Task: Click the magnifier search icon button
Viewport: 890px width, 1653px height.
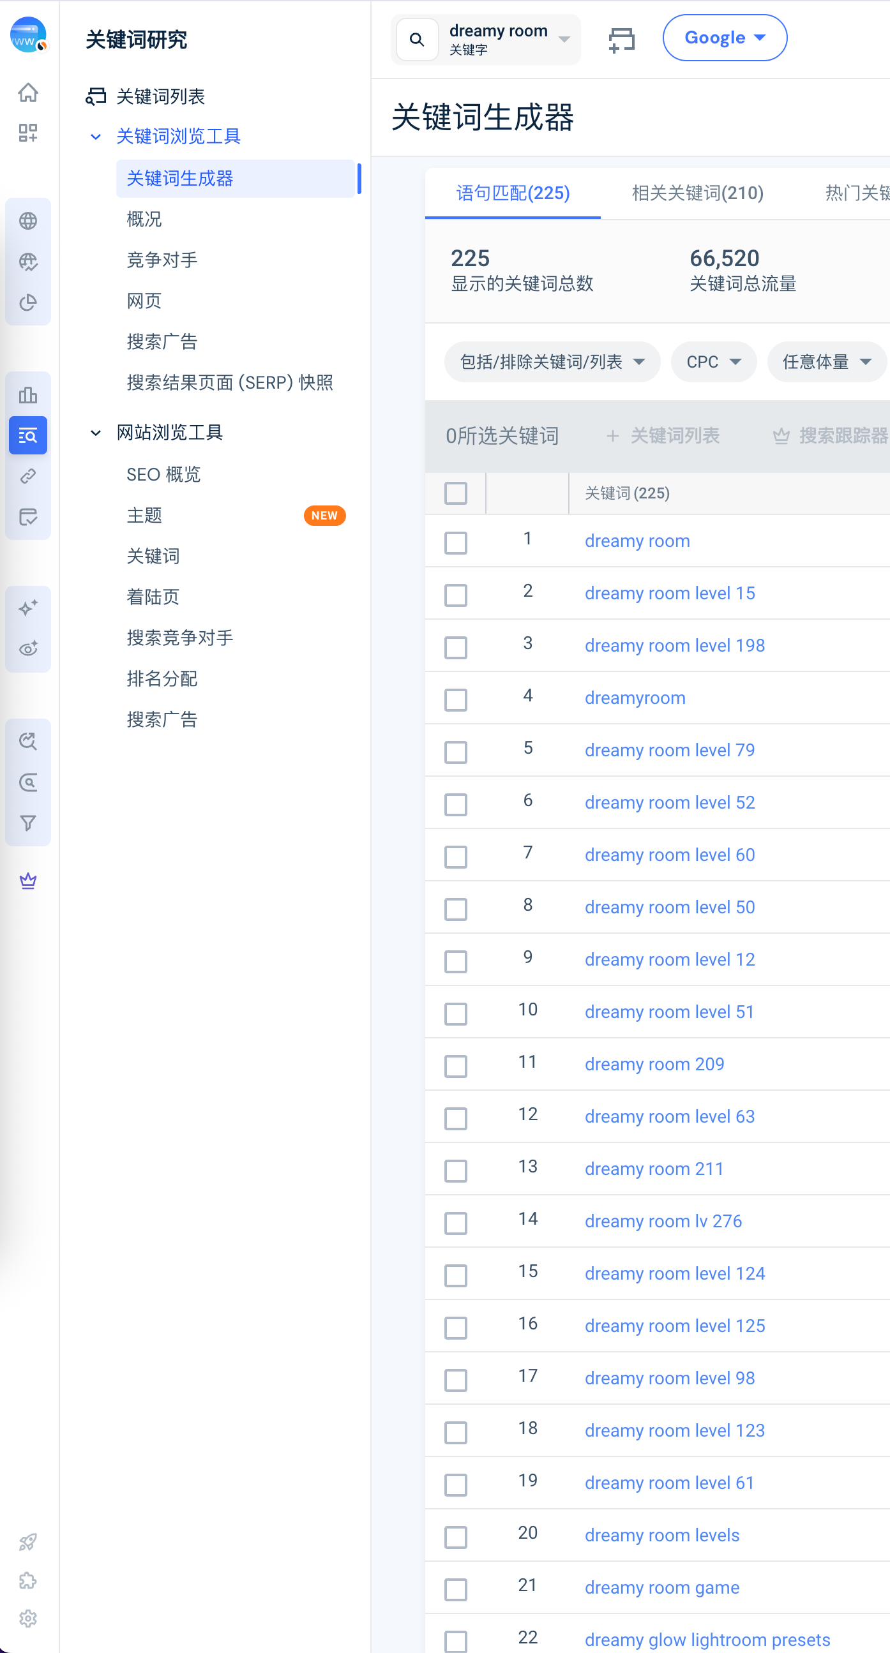Action: pos(417,39)
